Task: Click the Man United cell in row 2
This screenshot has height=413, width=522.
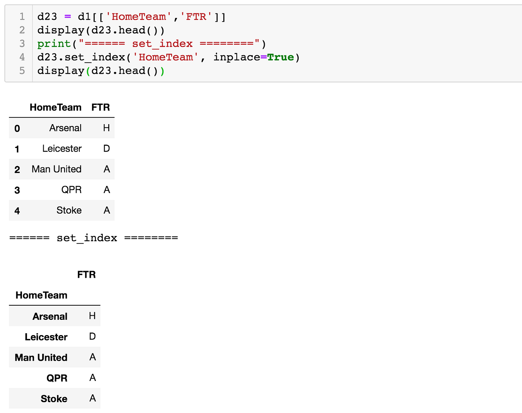Action: coord(57,169)
